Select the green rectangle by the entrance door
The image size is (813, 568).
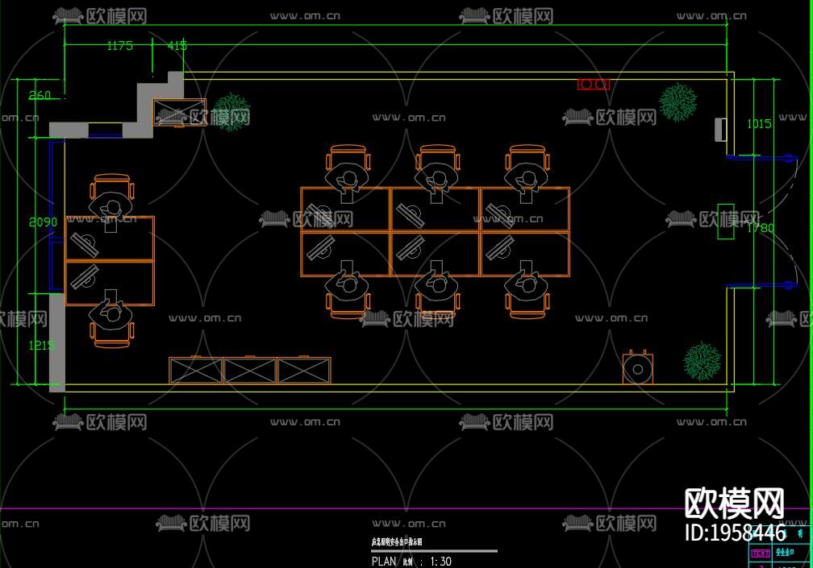click(726, 222)
